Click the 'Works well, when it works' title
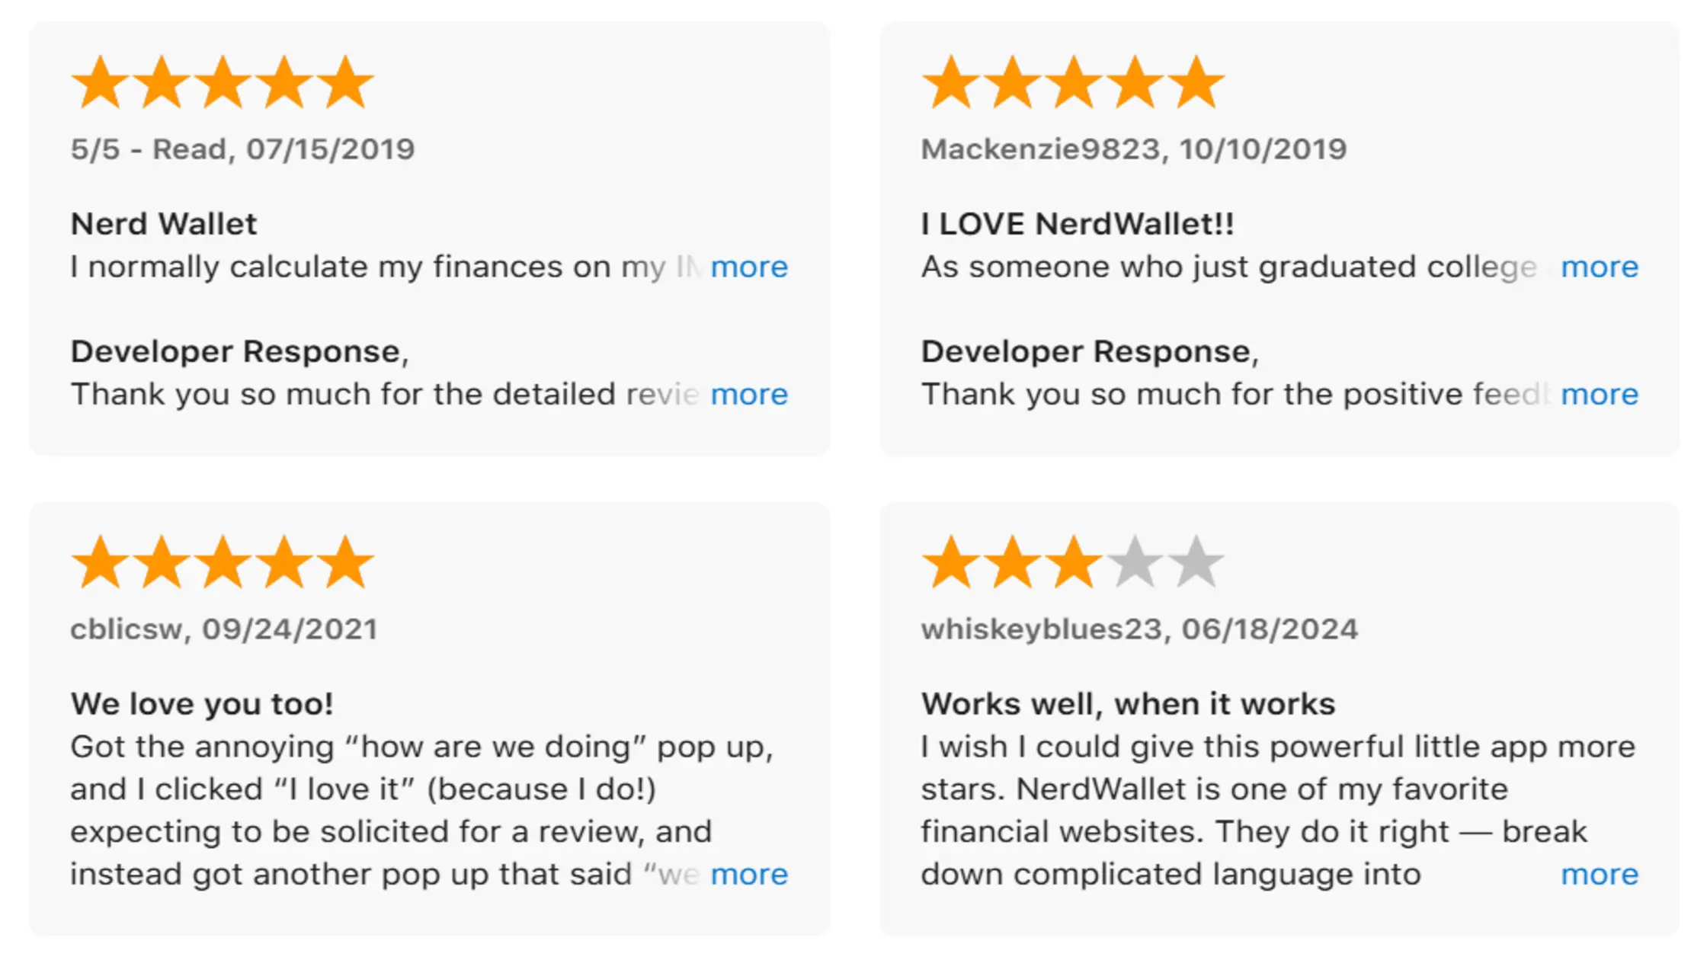This screenshot has width=1707, height=960. point(1128,704)
